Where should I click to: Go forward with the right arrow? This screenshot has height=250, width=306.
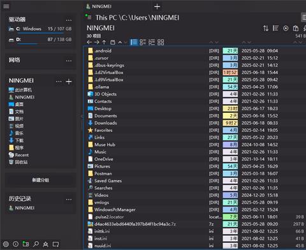click(x=97, y=42)
